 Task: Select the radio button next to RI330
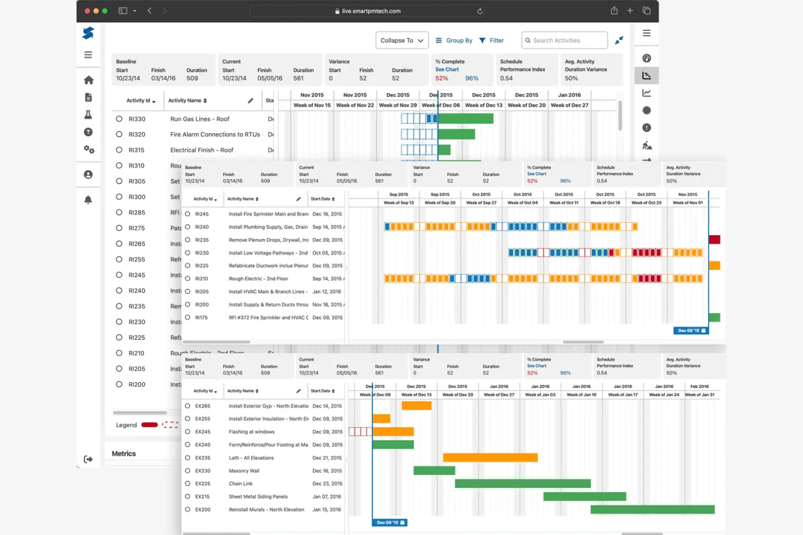click(118, 119)
